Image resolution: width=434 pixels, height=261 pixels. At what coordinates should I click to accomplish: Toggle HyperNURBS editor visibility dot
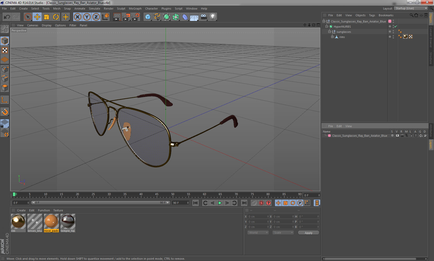pos(393,26)
